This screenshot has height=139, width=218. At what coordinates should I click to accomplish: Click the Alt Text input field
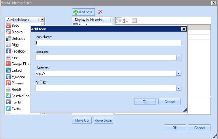coord(105,88)
